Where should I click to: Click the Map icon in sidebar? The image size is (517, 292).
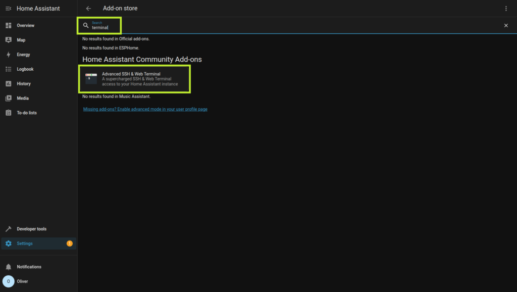click(9, 40)
